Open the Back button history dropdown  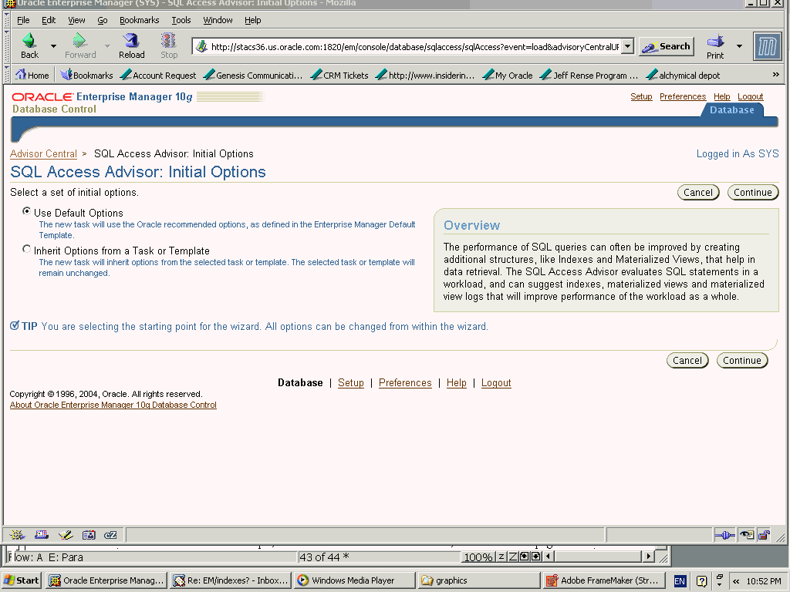coord(53,46)
